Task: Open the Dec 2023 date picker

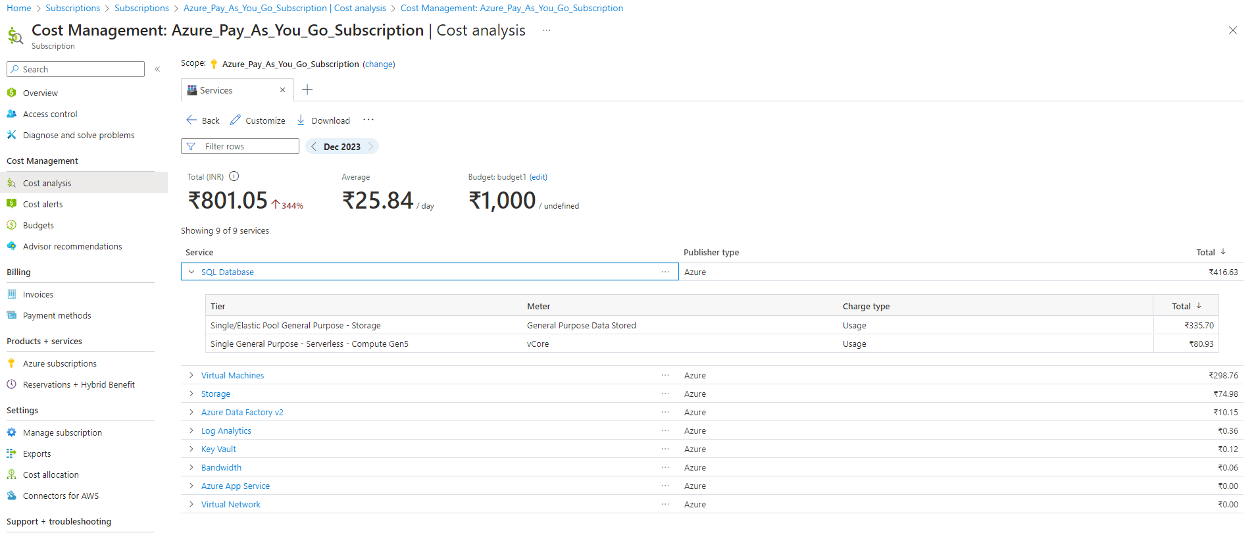Action: [342, 147]
